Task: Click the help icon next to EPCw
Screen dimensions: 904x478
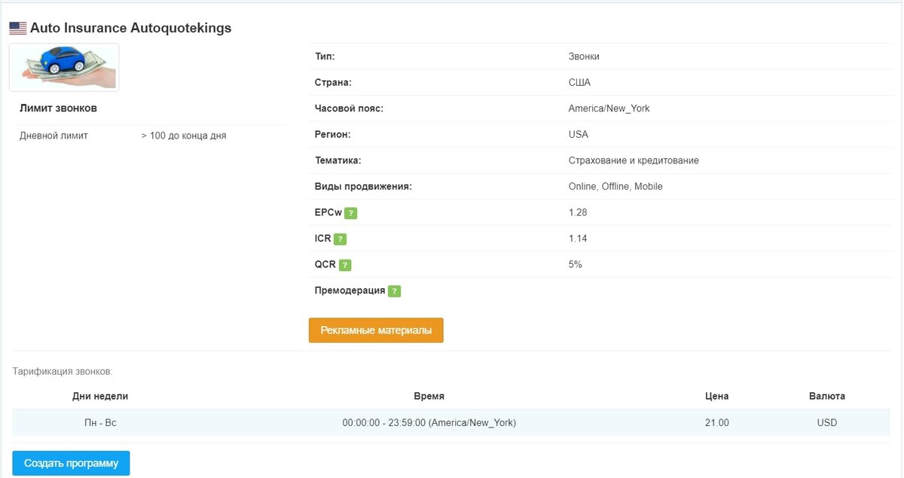Action: click(350, 213)
